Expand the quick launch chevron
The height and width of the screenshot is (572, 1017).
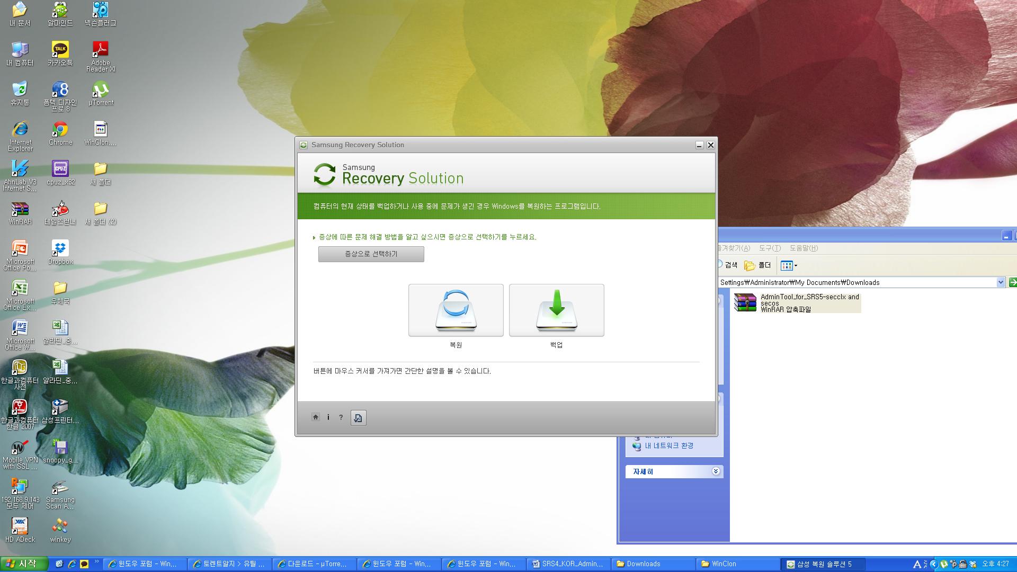point(96,562)
